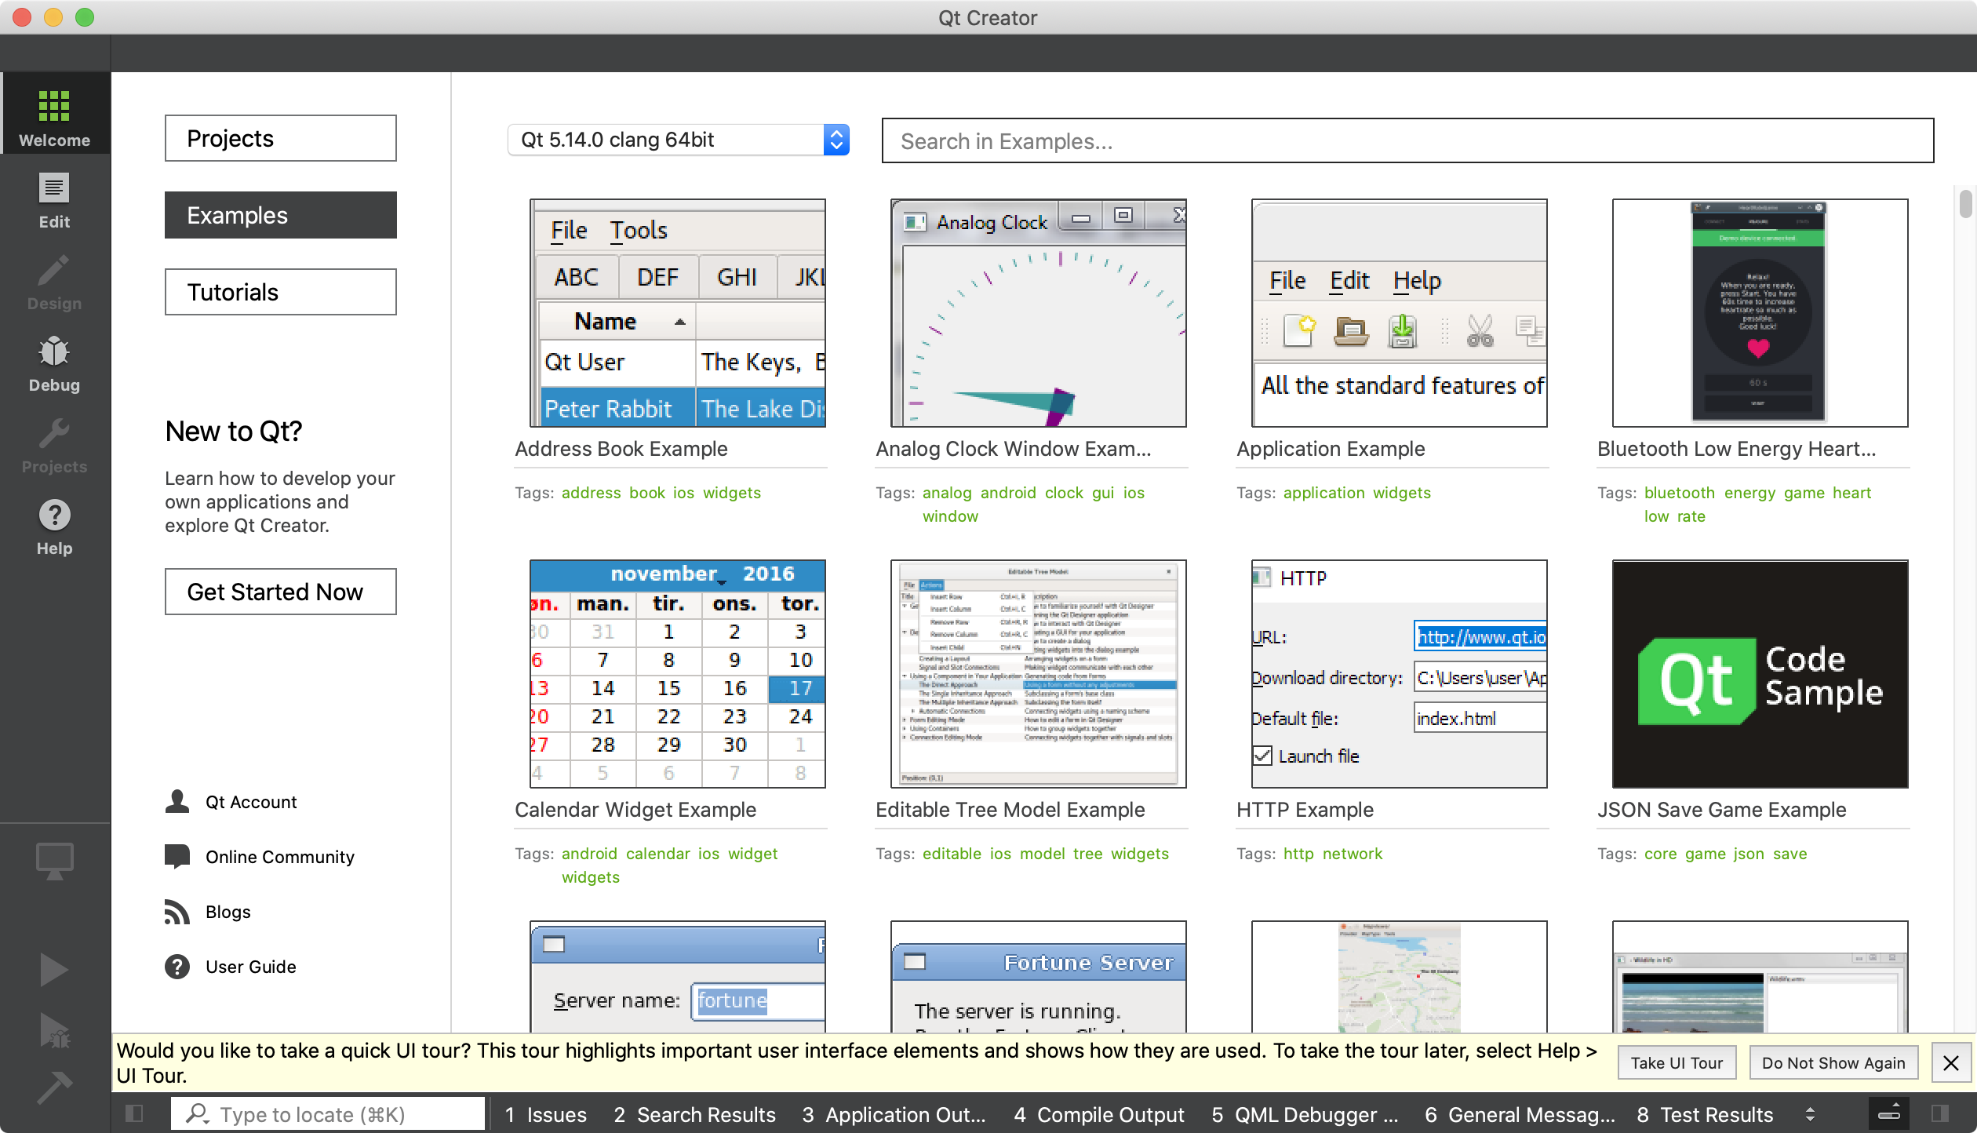1977x1133 pixels.
Task: Open the Qt version combo box
Action: click(679, 140)
